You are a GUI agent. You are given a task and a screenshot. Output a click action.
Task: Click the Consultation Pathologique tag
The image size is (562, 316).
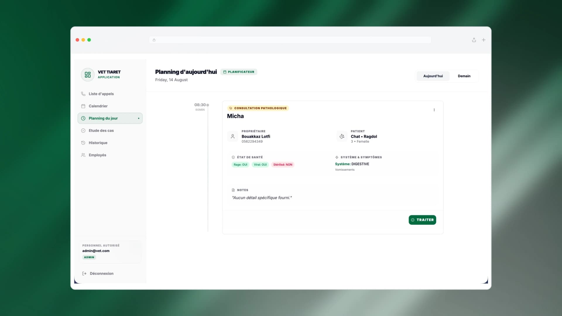[x=258, y=108]
